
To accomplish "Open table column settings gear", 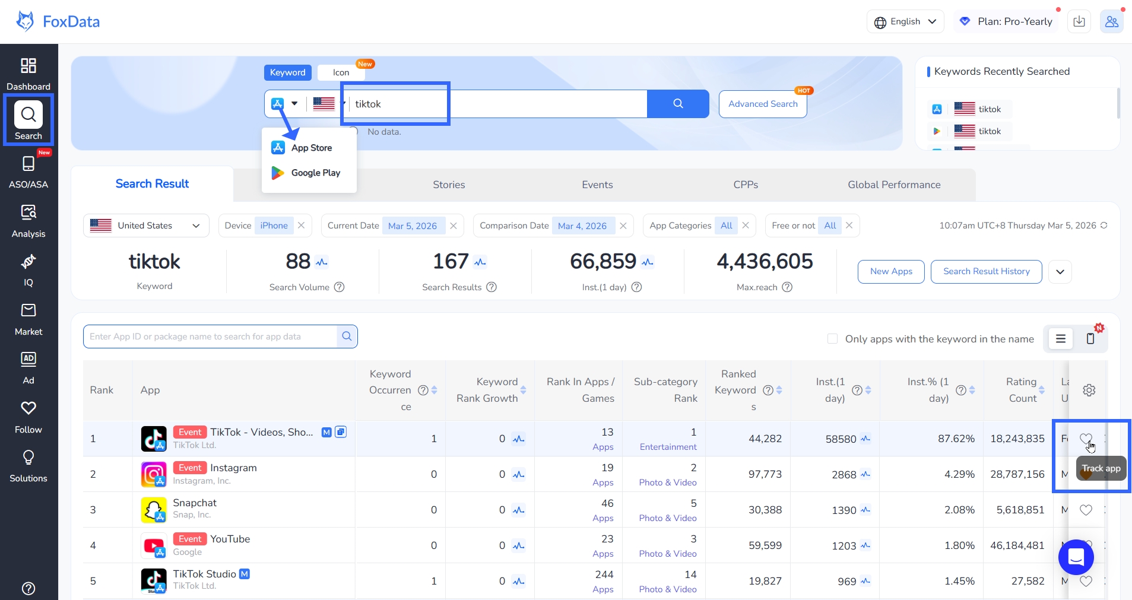I will click(x=1089, y=390).
